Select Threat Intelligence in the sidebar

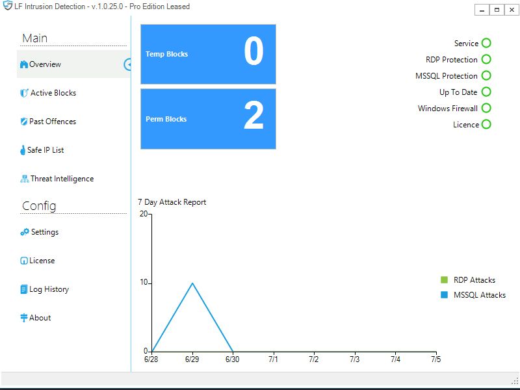click(x=62, y=179)
